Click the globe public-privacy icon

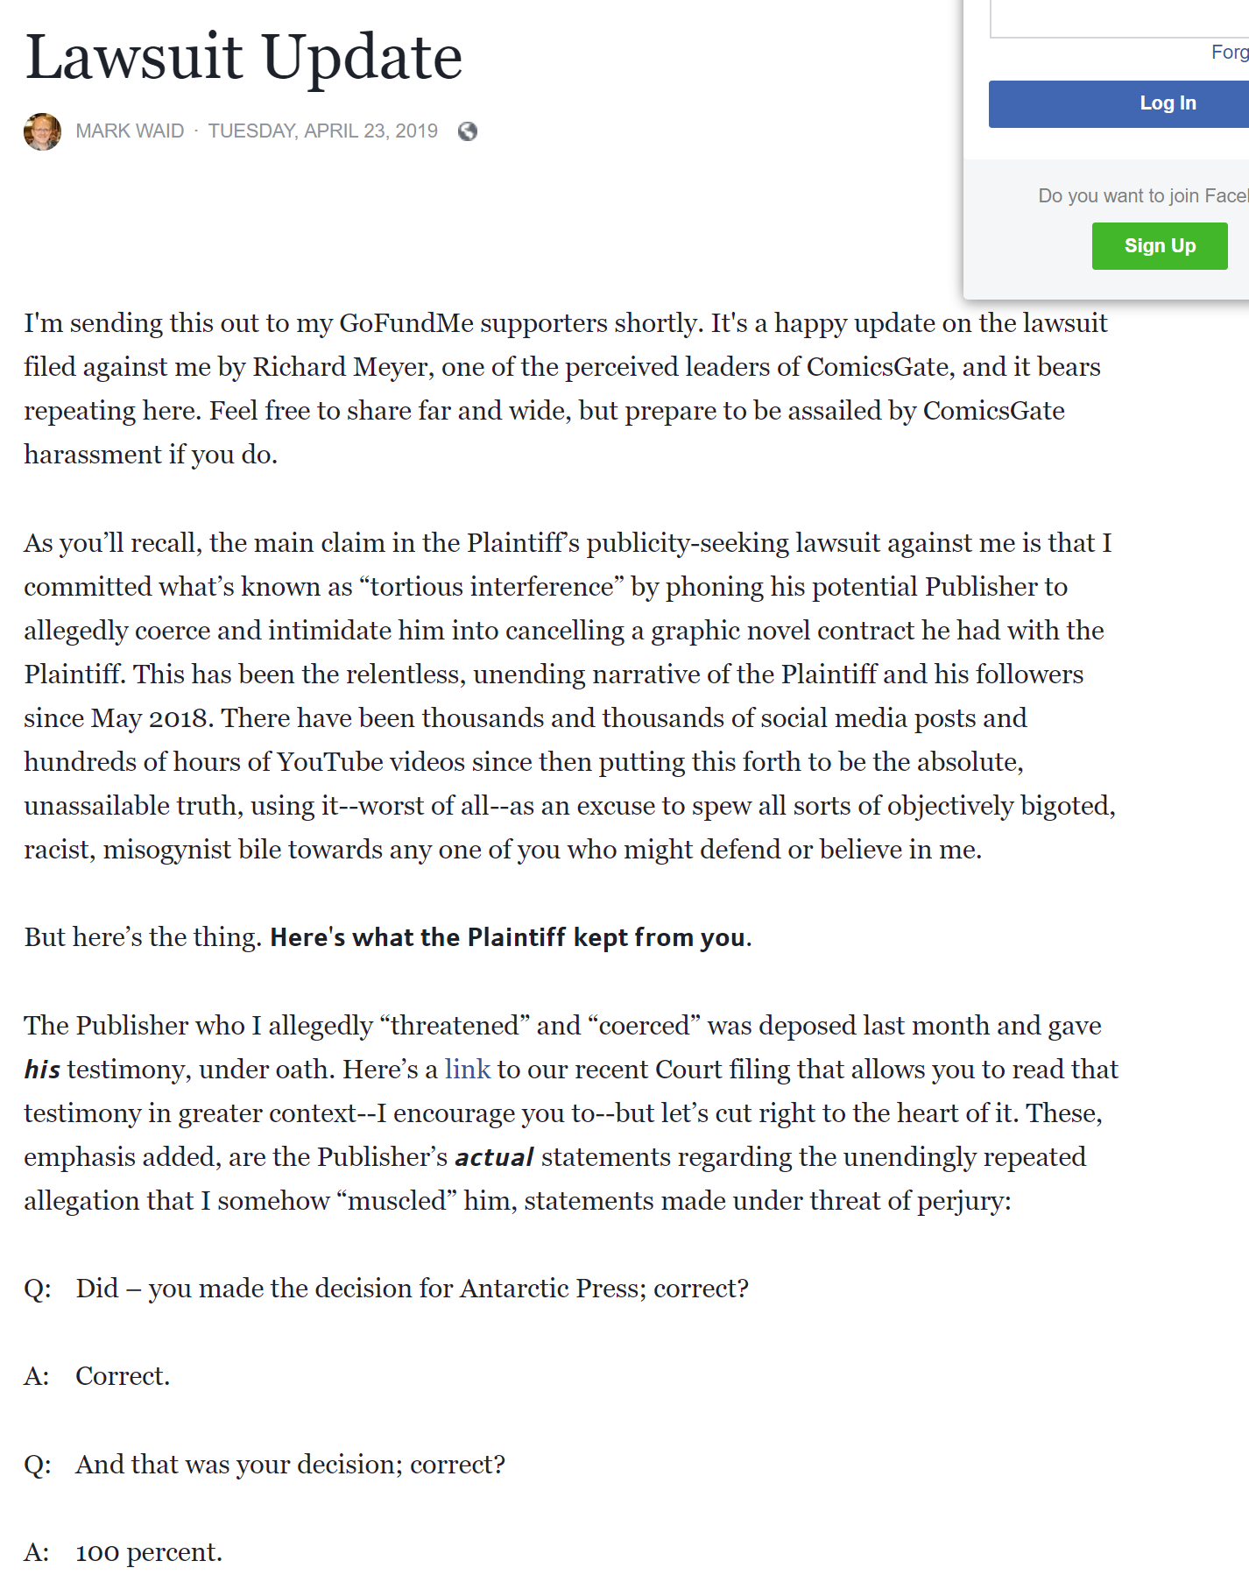click(x=468, y=131)
